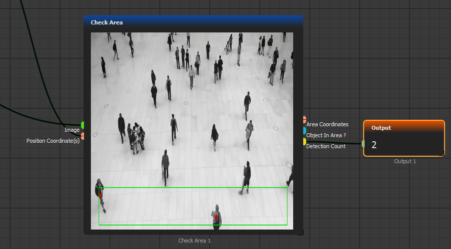Click the "Position Coordinate(s)" text label
The width and height of the screenshot is (451, 249).
tap(53, 141)
